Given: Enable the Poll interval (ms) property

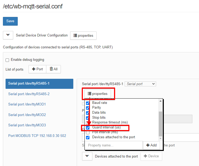Looking at the screenshot, I should pos(88,132).
